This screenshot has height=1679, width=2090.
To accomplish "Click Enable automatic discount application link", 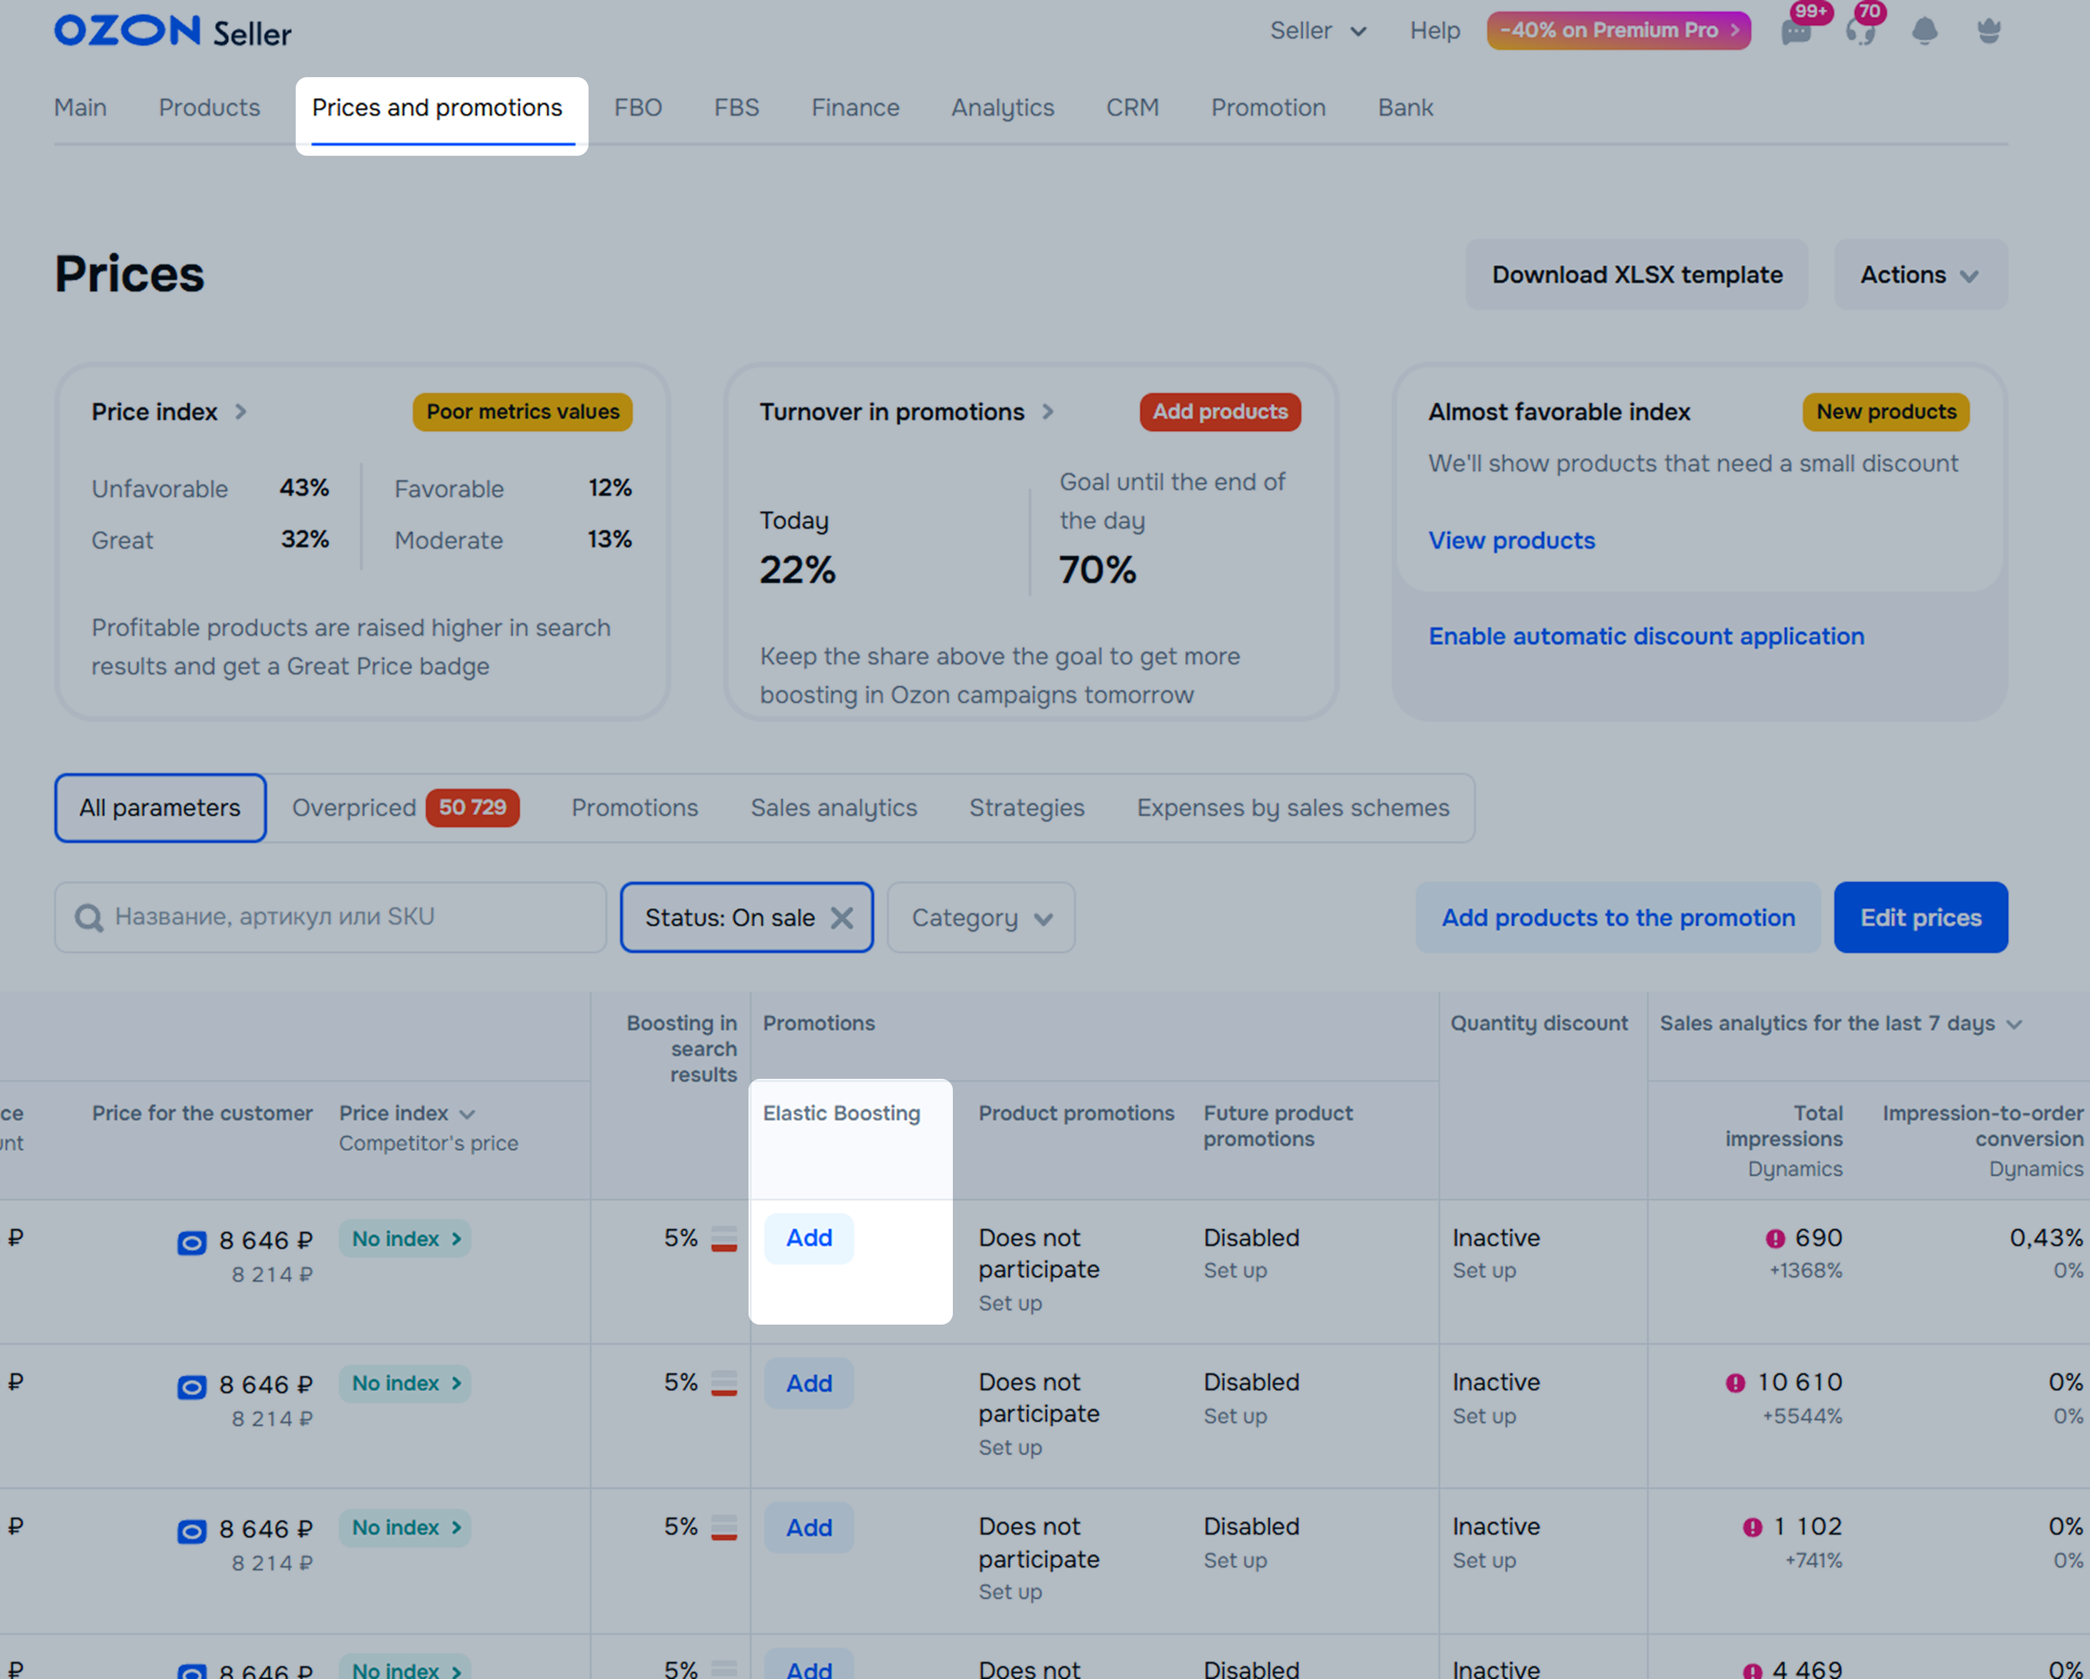I will click(x=1646, y=636).
